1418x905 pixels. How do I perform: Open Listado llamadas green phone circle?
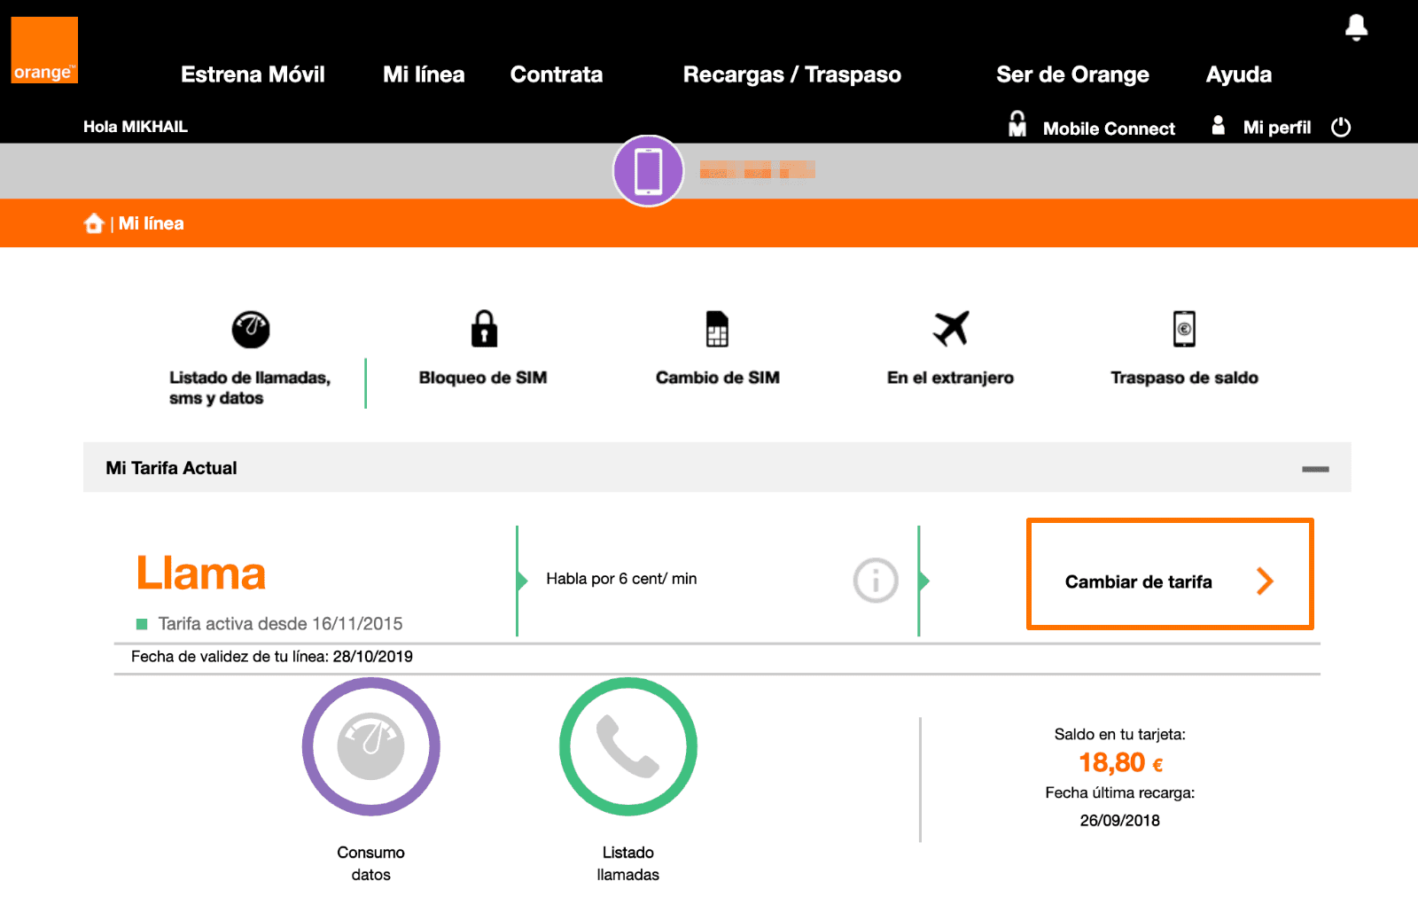point(628,746)
